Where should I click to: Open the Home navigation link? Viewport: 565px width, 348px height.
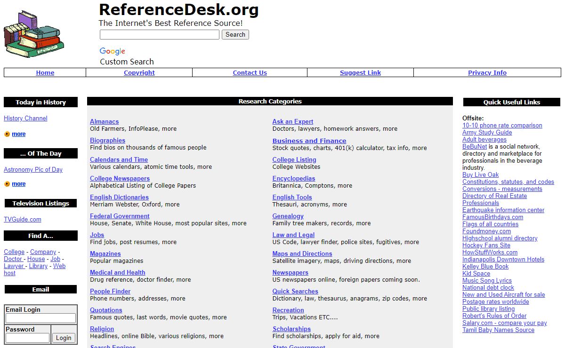click(x=45, y=72)
